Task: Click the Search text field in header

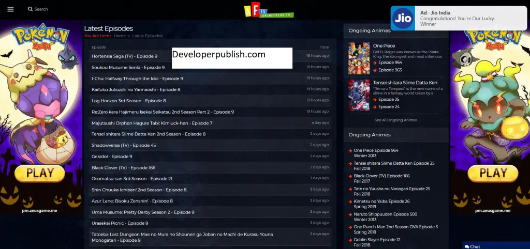Action: [41, 9]
